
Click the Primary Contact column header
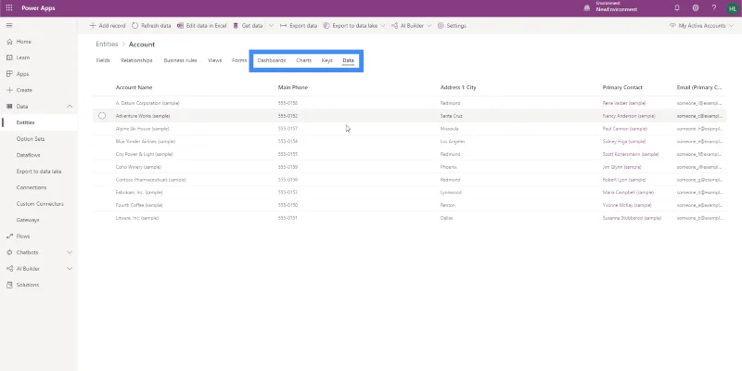pos(622,87)
